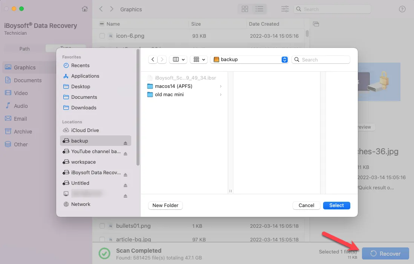Eject the YouTube channel backup drive
The height and width of the screenshot is (264, 414).
click(125, 153)
